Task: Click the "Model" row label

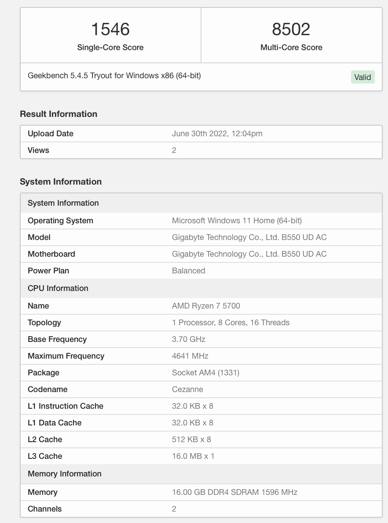Action: tap(39, 237)
